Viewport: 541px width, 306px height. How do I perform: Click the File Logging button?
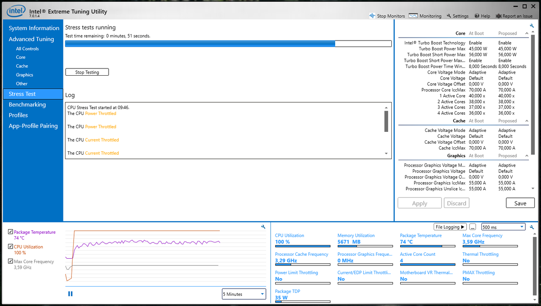450,227
